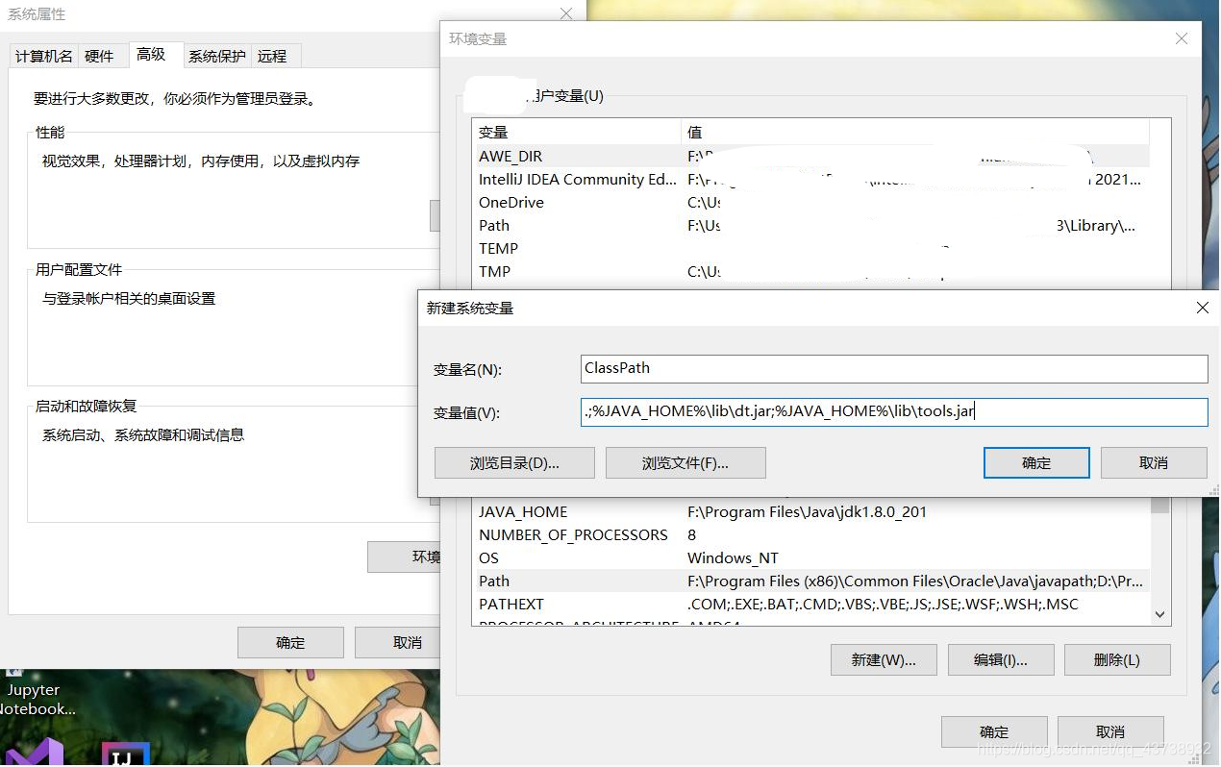Click the 值 column header in user variables
1221x767 pixels.
coord(915,132)
